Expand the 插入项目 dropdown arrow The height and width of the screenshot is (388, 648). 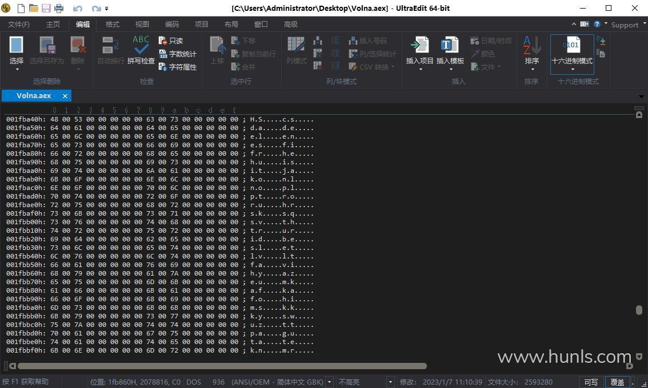pos(421,70)
